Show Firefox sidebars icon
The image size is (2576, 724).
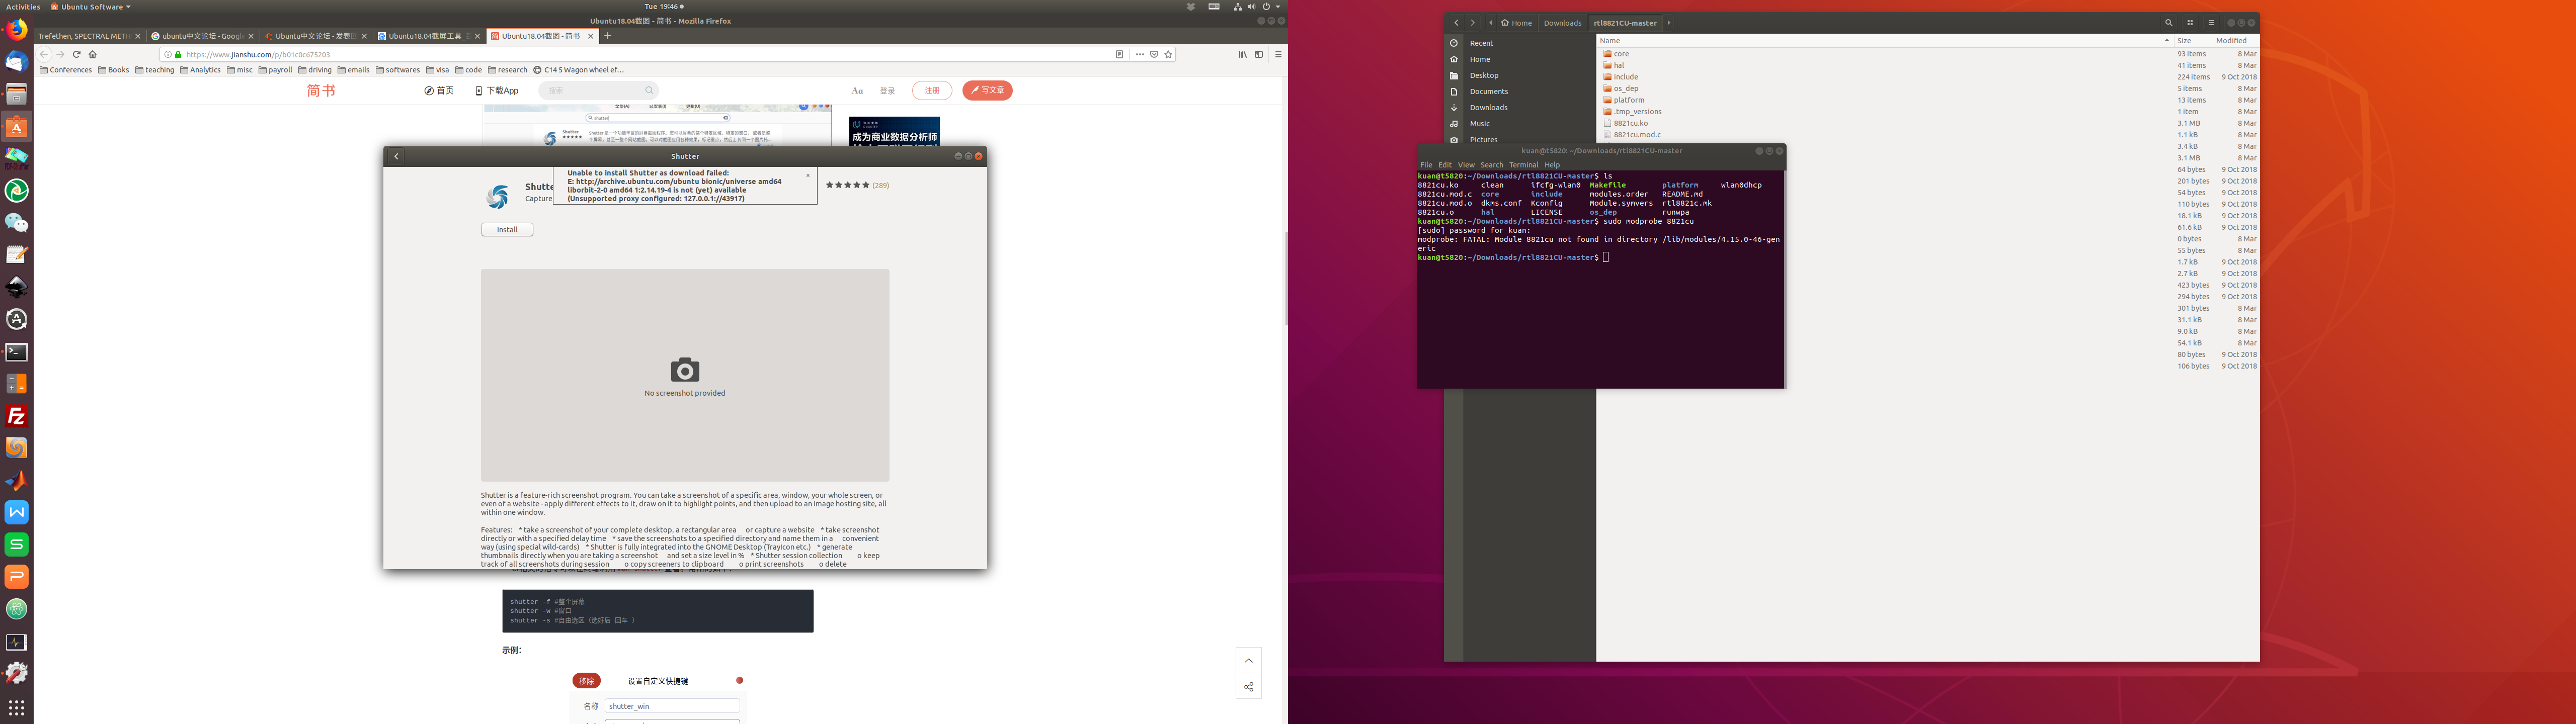(x=1259, y=54)
